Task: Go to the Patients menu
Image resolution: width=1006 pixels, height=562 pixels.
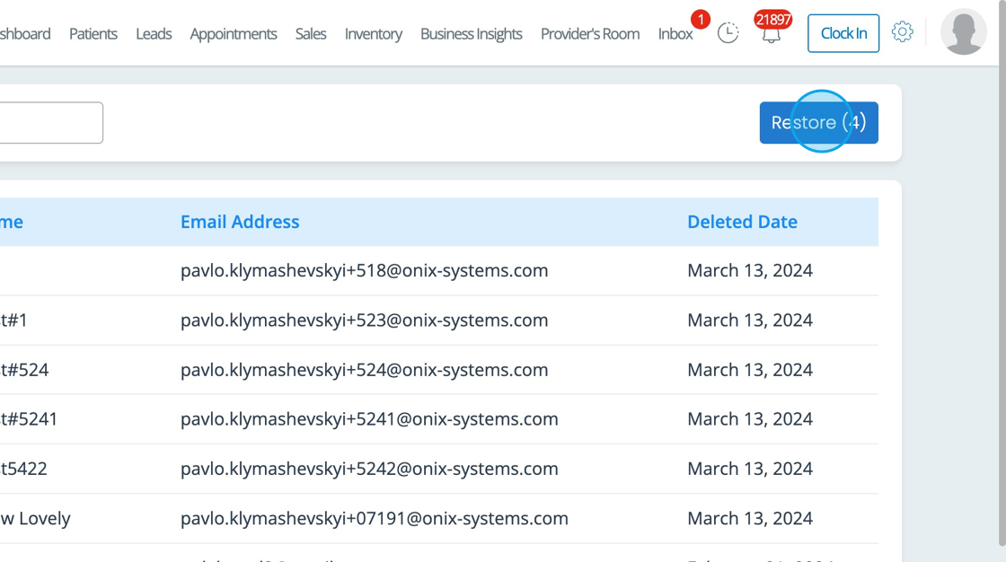Action: [93, 34]
